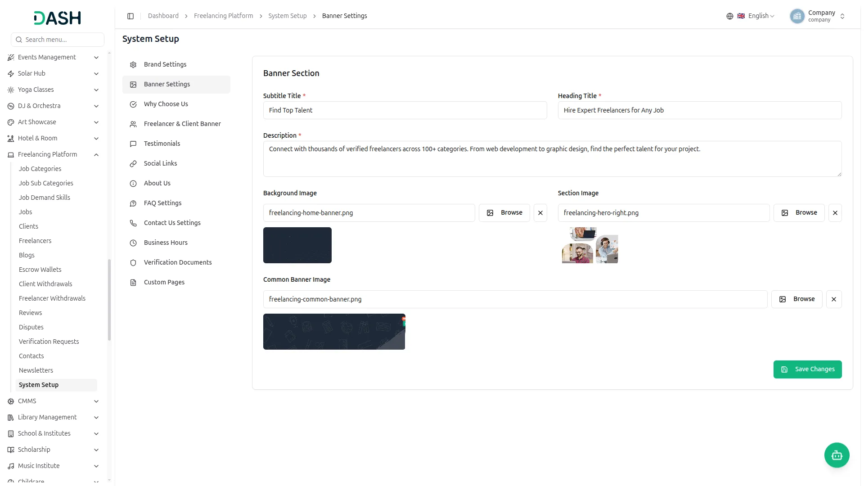Viewport: 864px width, 486px height.
Task: Click the FAQ Settings question icon
Action: click(x=133, y=203)
